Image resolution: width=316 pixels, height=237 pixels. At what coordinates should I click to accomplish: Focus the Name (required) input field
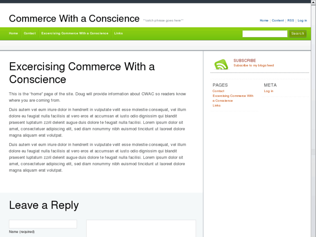[x=43, y=224]
